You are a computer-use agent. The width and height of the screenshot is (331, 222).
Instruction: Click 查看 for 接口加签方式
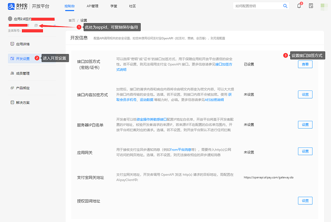click(305, 64)
